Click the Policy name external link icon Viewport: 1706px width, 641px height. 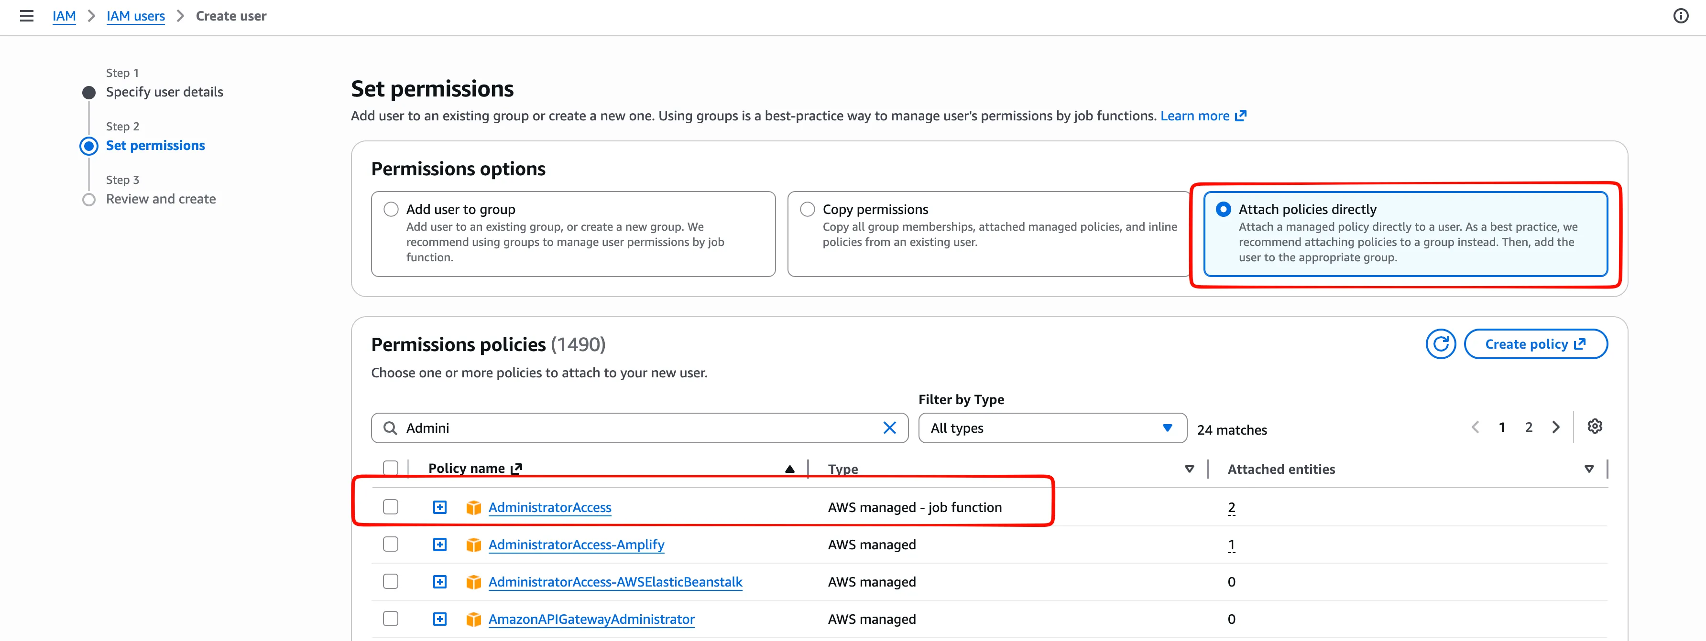tap(516, 469)
